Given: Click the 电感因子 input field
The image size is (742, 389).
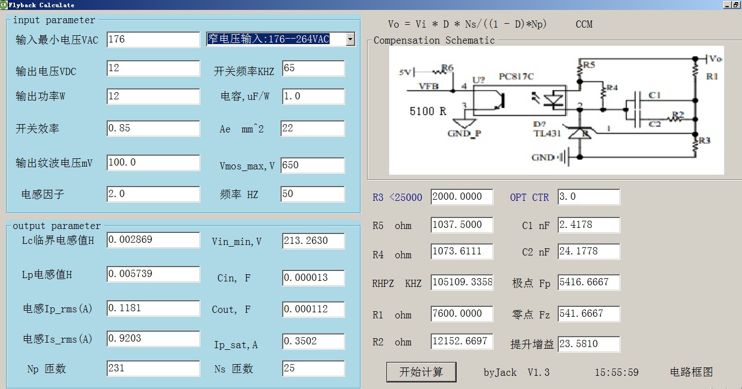Looking at the screenshot, I should coord(153,194).
